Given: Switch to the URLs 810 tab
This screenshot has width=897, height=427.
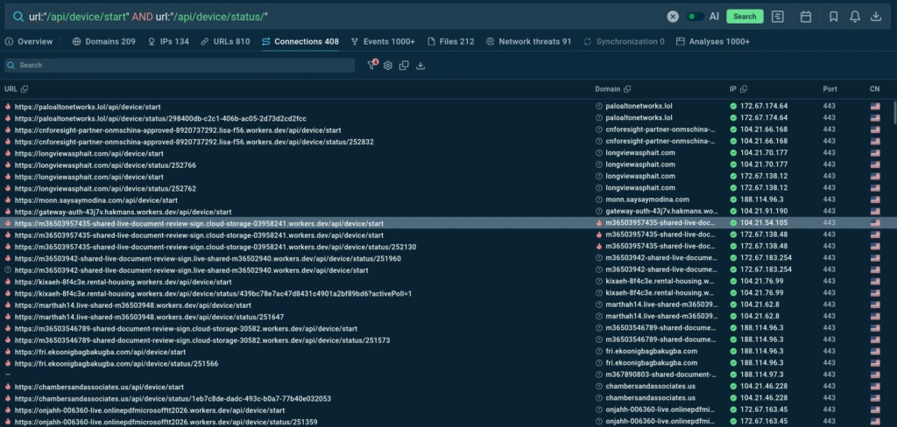Looking at the screenshot, I should [x=225, y=42].
